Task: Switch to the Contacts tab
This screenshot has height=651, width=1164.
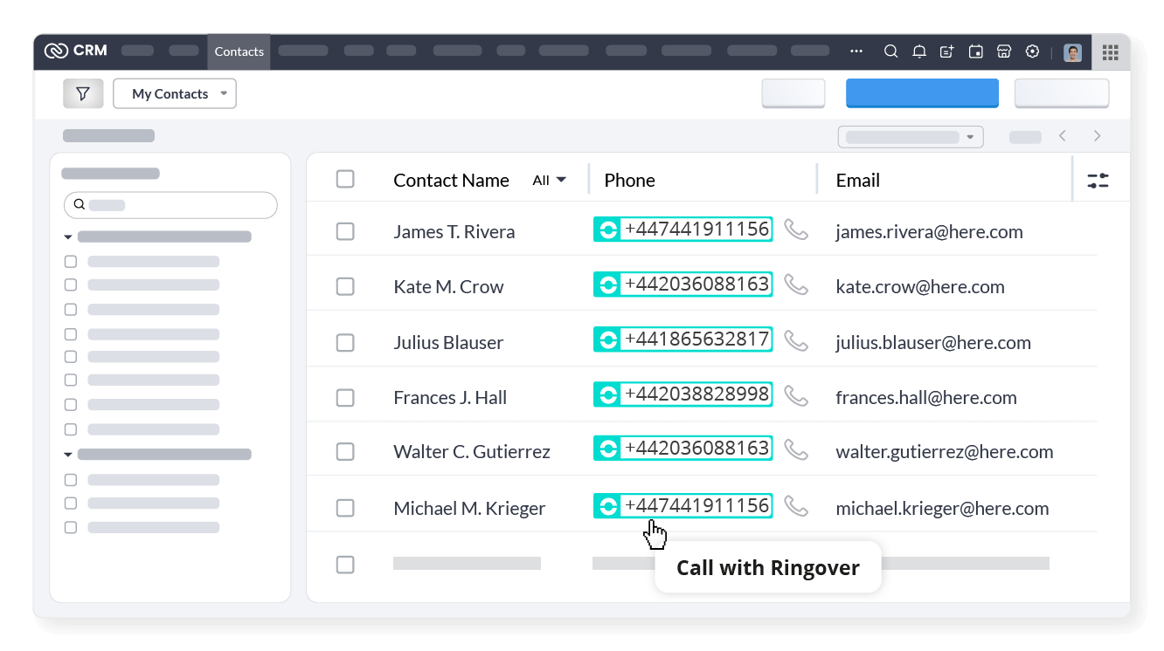Action: pyautogui.click(x=239, y=51)
